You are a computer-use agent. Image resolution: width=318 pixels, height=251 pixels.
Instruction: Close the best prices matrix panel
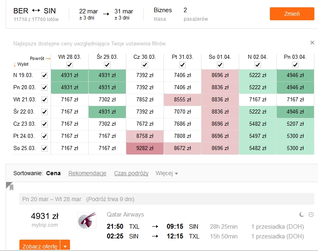pos(312,43)
